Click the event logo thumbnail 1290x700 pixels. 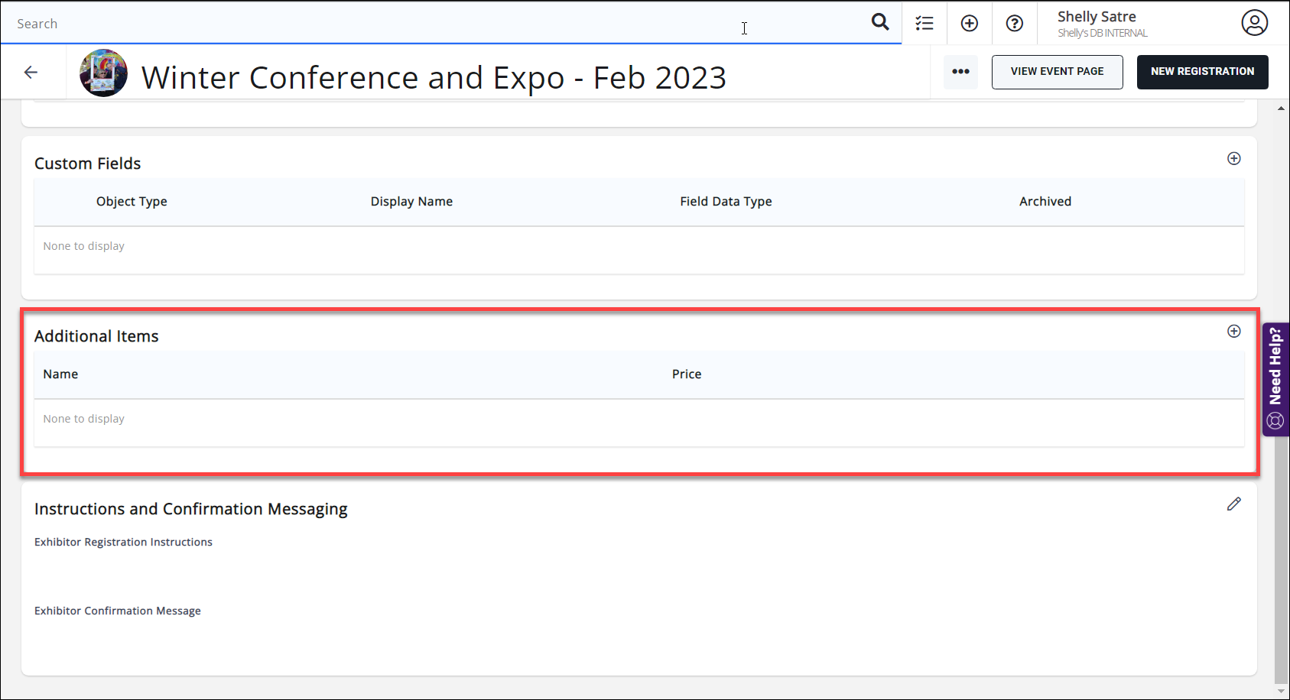point(103,73)
